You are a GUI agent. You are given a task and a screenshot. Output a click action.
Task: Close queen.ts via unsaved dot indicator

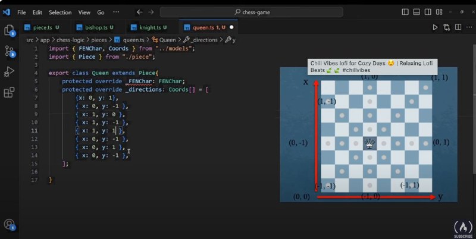pos(231,27)
